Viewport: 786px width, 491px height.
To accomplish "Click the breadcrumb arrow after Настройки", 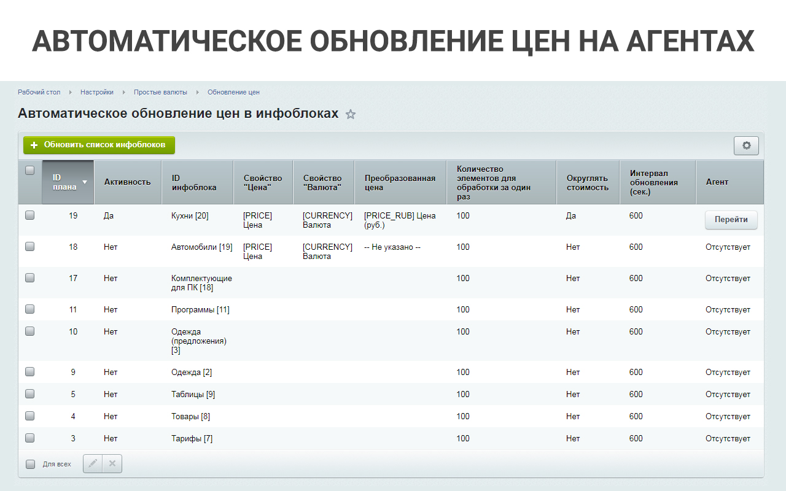I will (124, 93).
